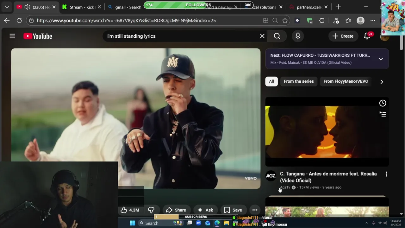Click the zoom out magnifier in address bar
Image resolution: width=405 pixels, height=228 pixels.
(275, 21)
